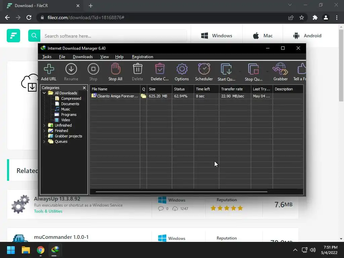Click the green FileCR search icon

(x=34, y=36)
